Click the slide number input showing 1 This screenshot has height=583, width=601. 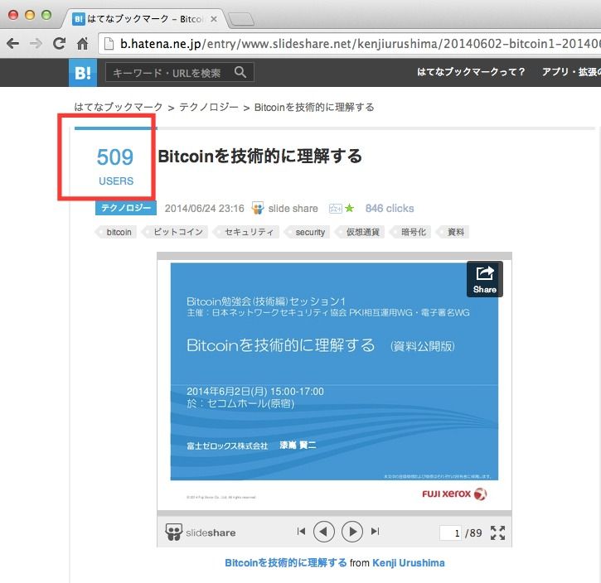[x=451, y=532]
